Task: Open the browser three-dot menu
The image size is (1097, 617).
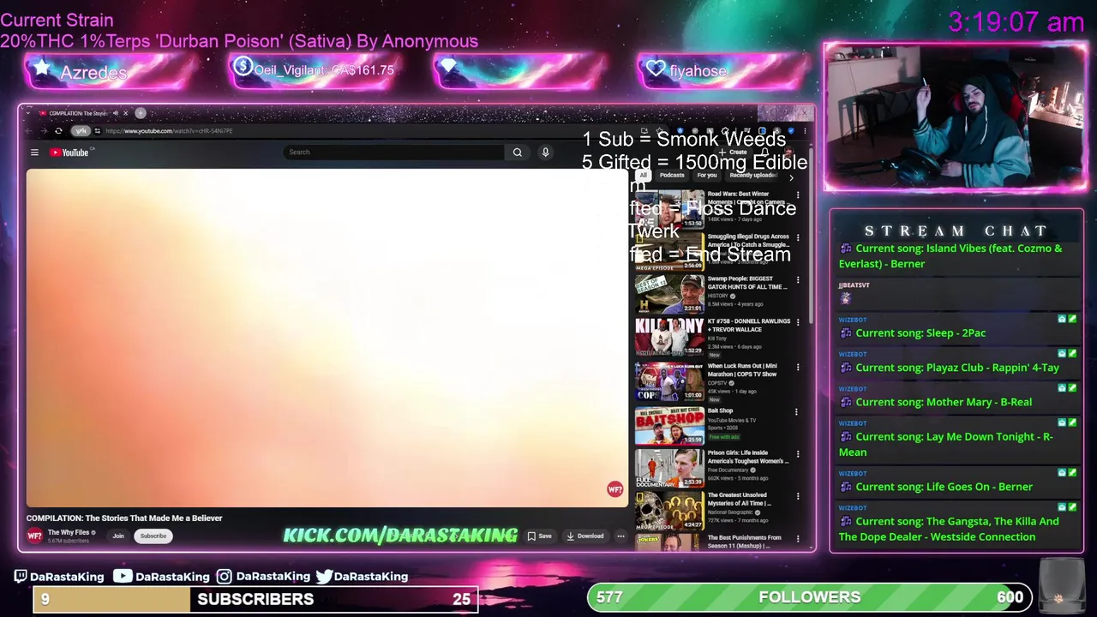Action: coord(804,131)
